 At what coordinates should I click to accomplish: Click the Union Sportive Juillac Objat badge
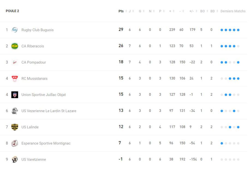[x=15, y=95]
